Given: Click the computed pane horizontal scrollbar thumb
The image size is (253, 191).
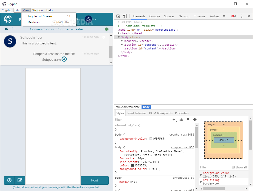Looking at the screenshot, I should [x=214, y=188].
